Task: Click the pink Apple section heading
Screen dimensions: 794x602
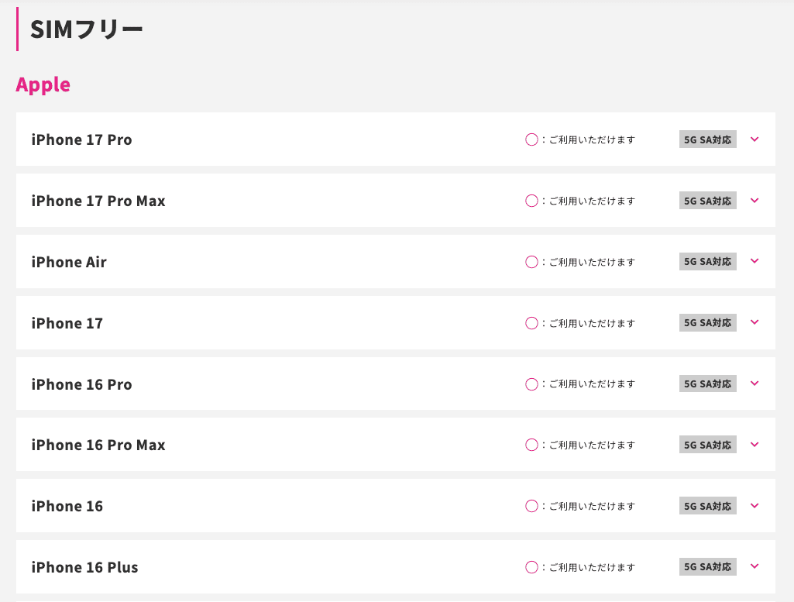Action: click(x=43, y=84)
